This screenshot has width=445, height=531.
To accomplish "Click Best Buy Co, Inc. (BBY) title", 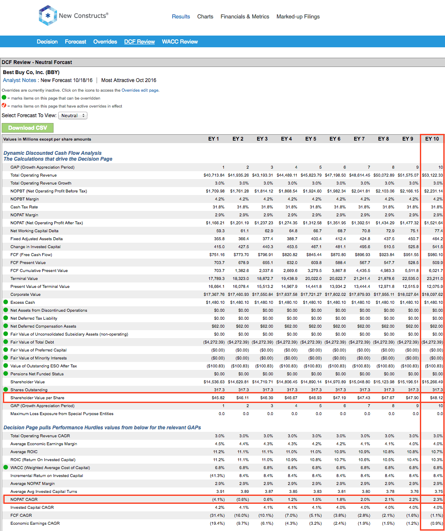I will (31, 72).
